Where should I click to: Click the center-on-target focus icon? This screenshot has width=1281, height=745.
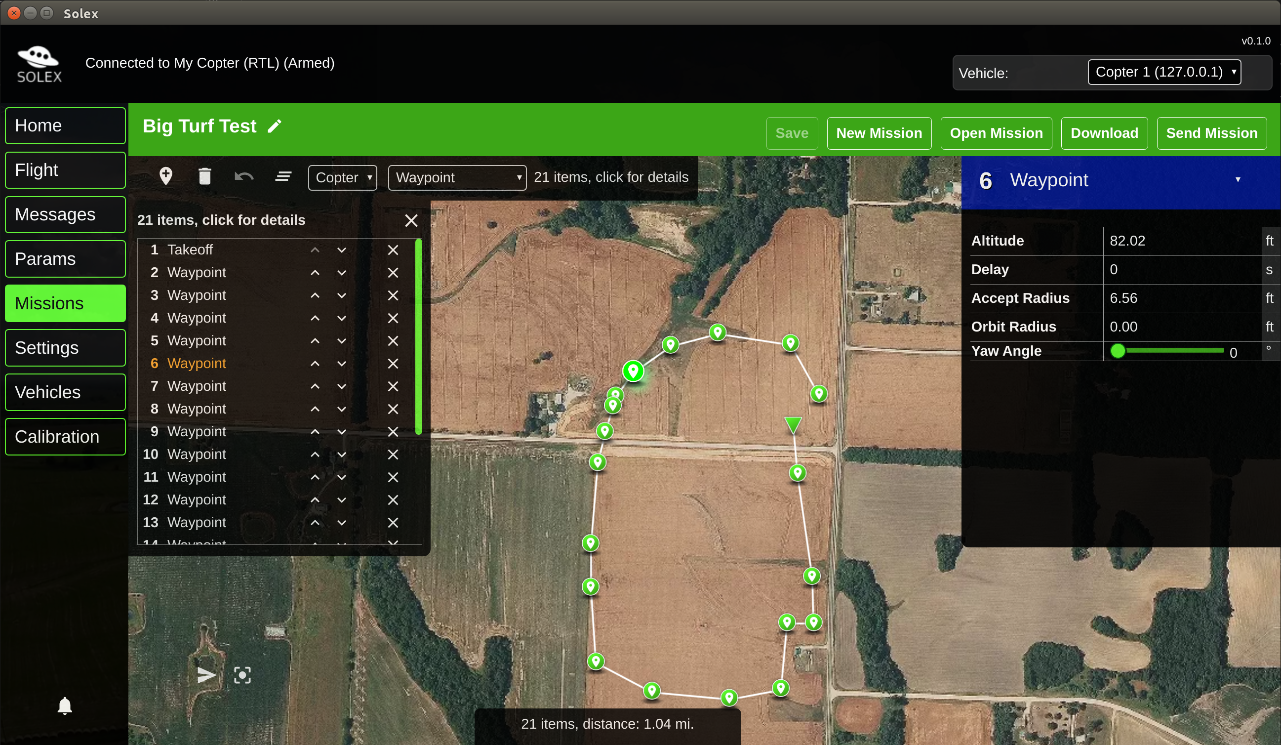tap(242, 675)
